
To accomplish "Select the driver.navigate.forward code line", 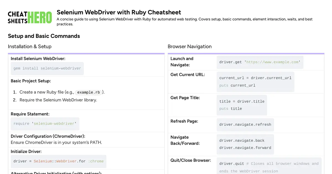I will pos(245,148).
